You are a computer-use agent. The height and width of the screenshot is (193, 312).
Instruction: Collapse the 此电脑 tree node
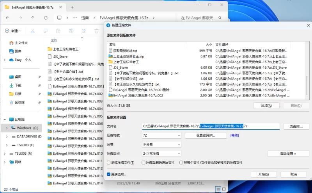(x=5, y=120)
